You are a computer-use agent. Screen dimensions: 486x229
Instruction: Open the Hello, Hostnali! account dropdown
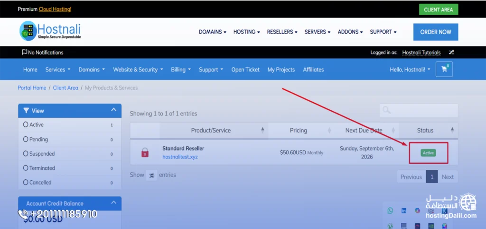point(410,70)
